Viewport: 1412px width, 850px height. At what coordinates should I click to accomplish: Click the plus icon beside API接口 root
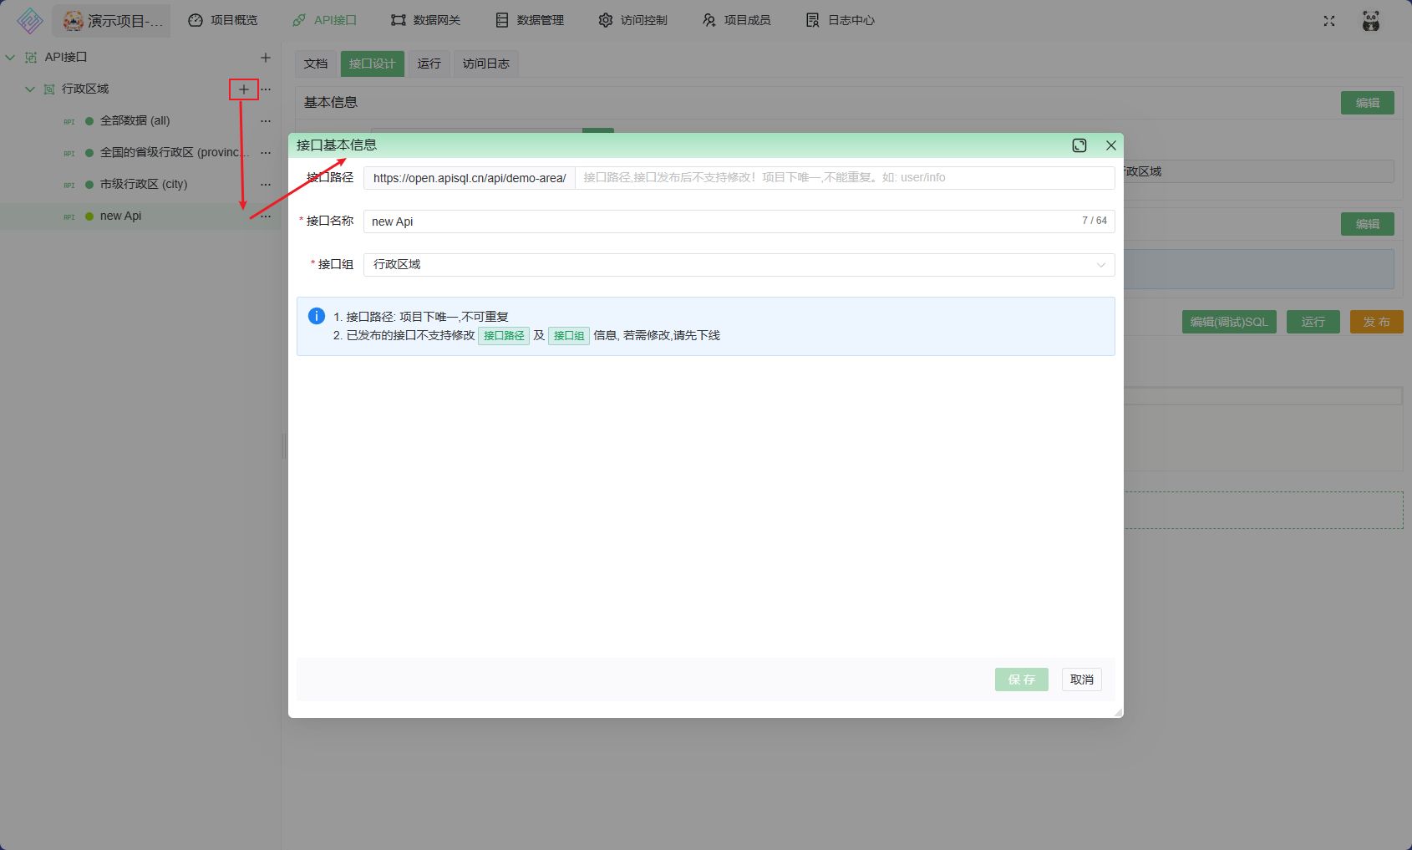[266, 58]
